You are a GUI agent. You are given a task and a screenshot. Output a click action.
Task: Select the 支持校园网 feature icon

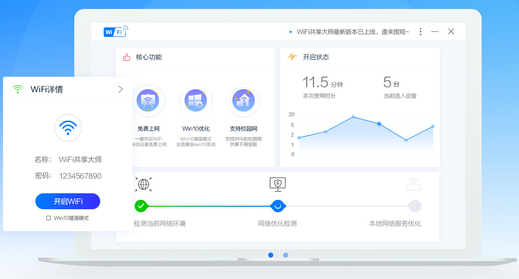click(244, 101)
